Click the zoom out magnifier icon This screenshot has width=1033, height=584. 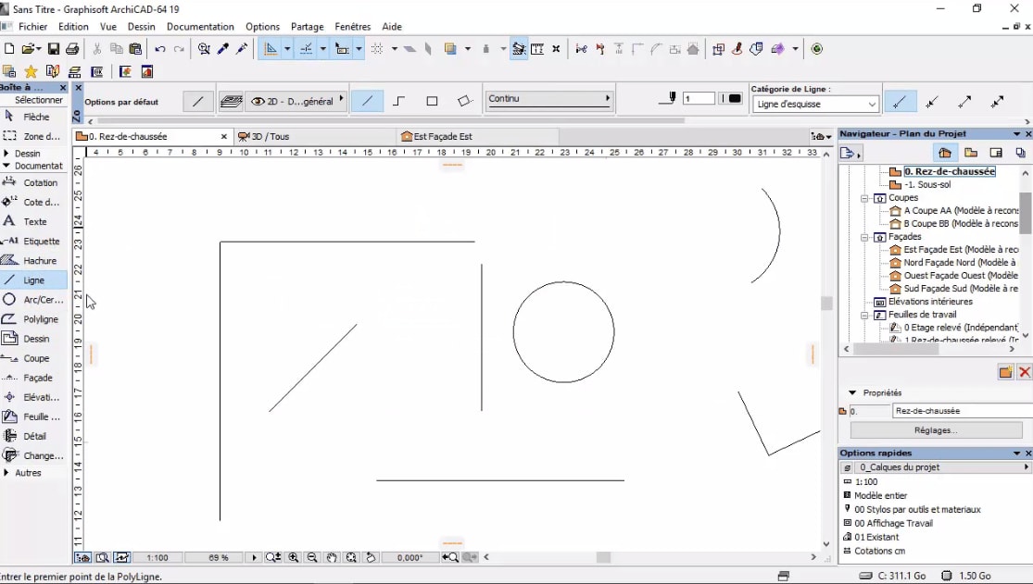(312, 558)
